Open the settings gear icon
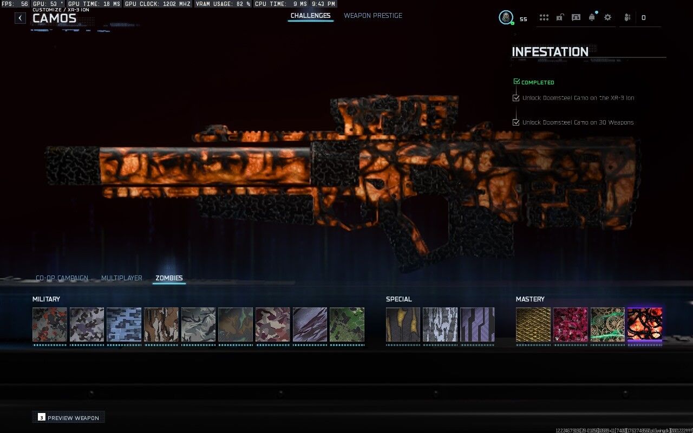The image size is (693, 433). pyautogui.click(x=607, y=17)
